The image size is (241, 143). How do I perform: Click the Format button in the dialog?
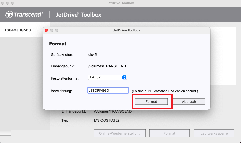pos(151,102)
